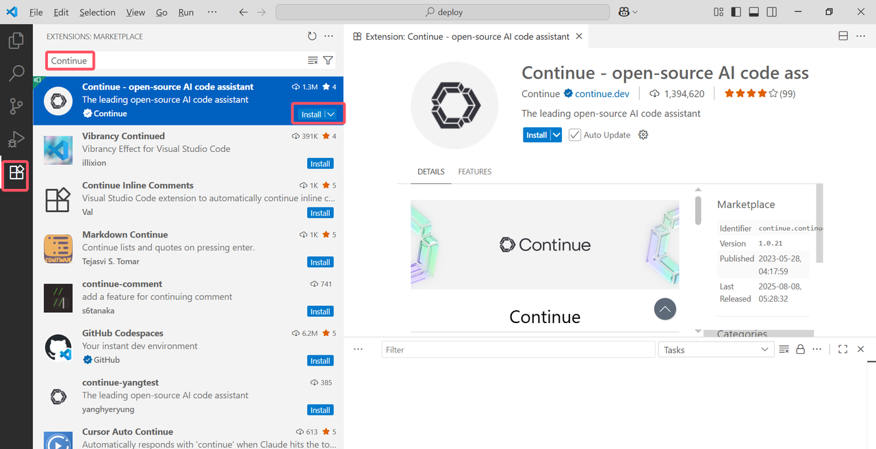876x449 pixels.
Task: Switch to the FEATURES tab
Action: click(x=475, y=172)
